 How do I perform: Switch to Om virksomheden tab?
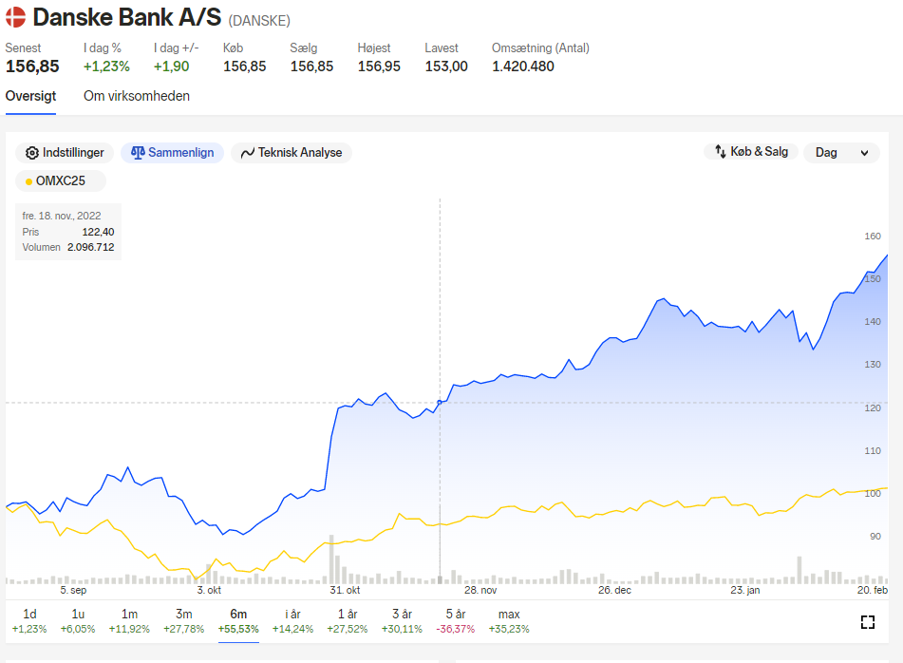(137, 96)
